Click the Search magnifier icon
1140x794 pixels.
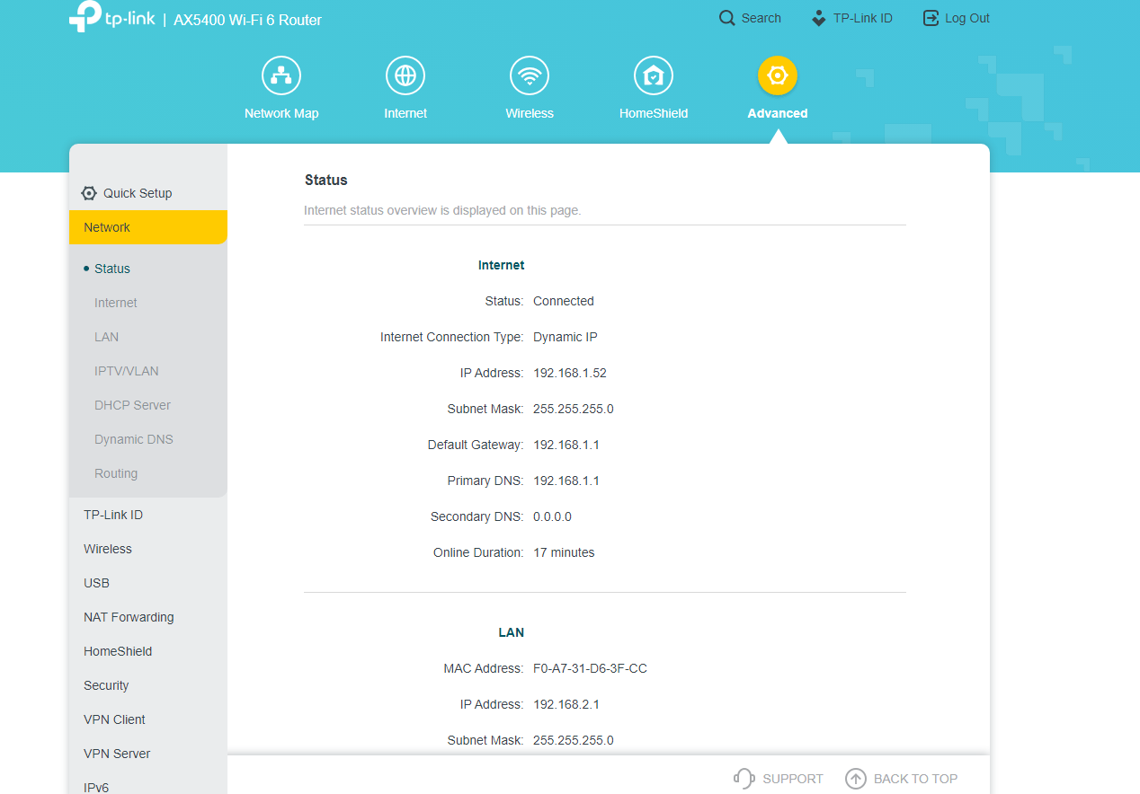727,18
